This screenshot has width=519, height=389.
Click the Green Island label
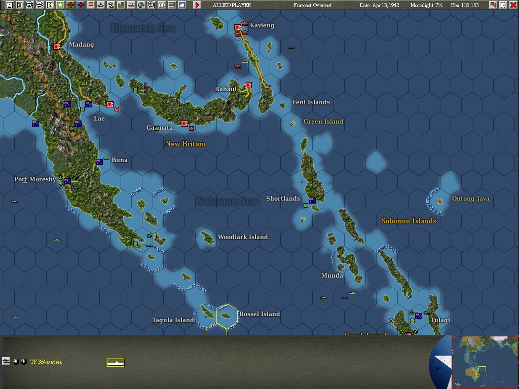pos(323,122)
